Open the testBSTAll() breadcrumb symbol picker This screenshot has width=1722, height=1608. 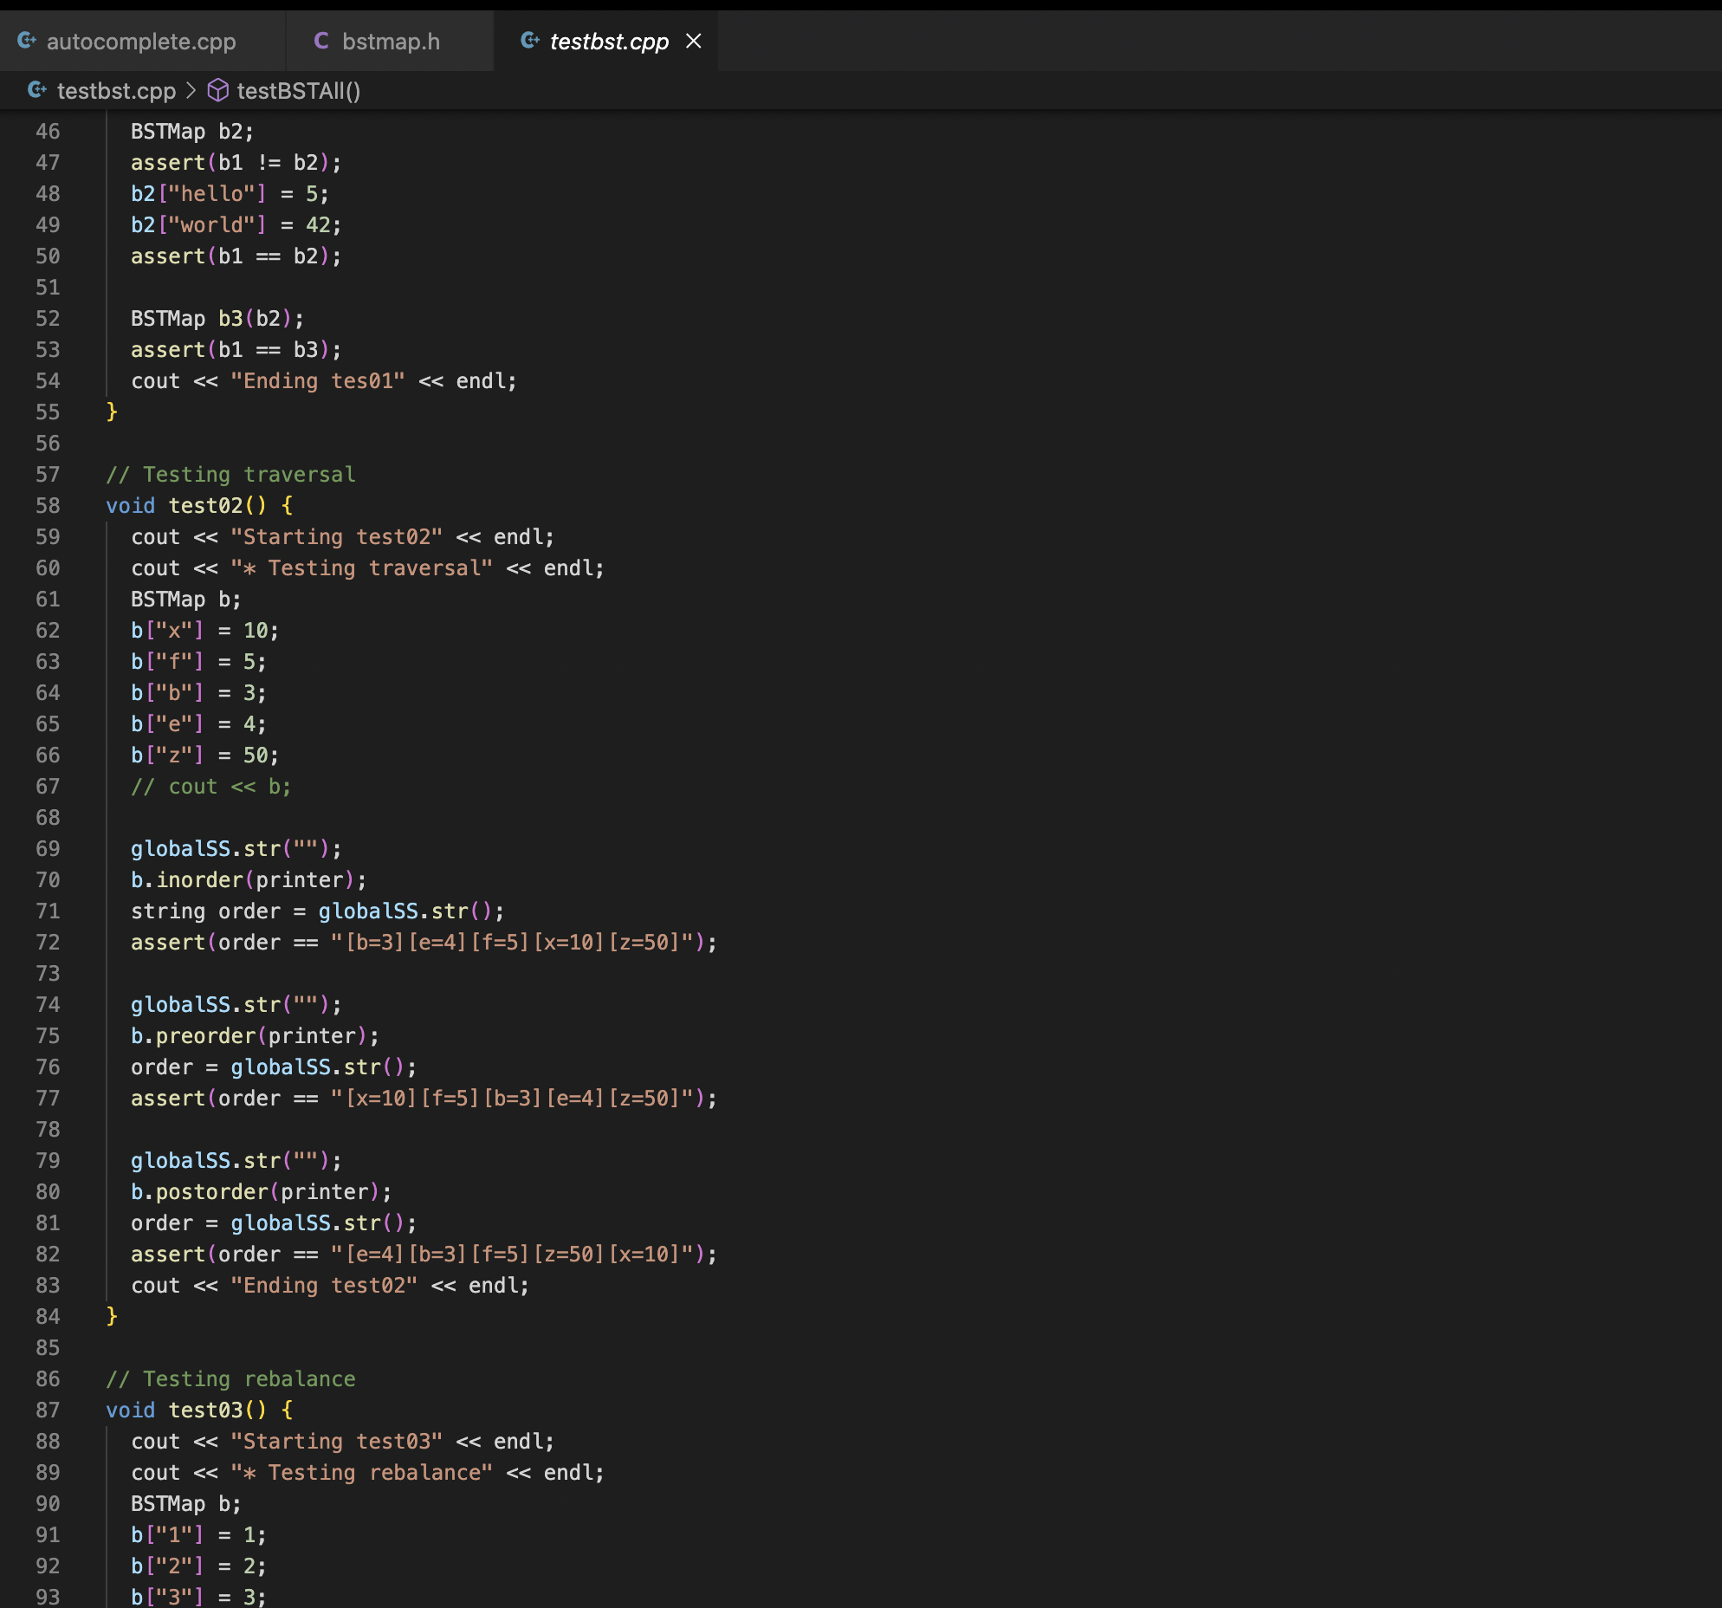coord(299,90)
